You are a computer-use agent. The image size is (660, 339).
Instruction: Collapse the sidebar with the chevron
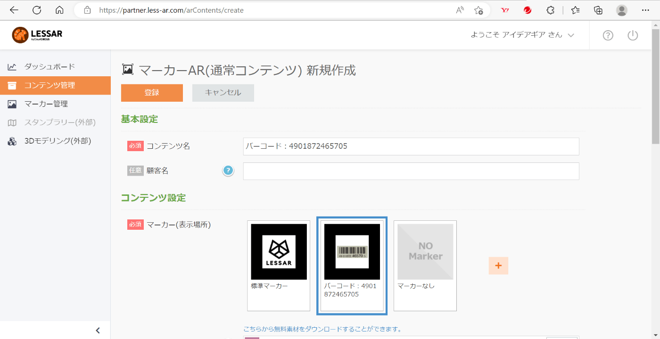98,330
